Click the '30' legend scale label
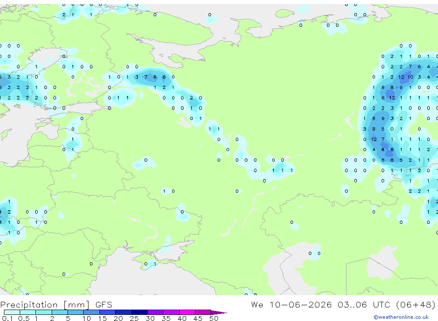Viewport: 438px width, 321px height. coord(150,318)
